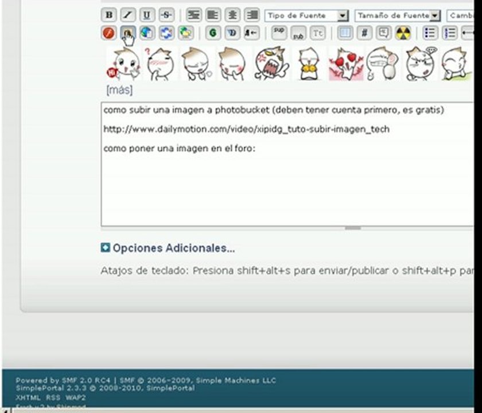Screen dimensions: 482x413
Task: Select the preformatted text button
Action: tap(194, 15)
